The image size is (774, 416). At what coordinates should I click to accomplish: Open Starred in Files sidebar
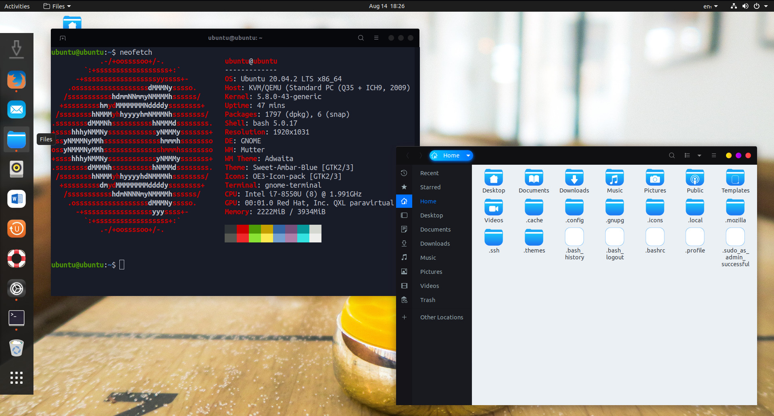[434, 187]
